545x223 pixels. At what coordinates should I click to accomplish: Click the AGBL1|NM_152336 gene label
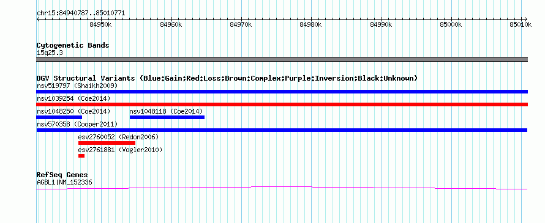tap(64, 182)
